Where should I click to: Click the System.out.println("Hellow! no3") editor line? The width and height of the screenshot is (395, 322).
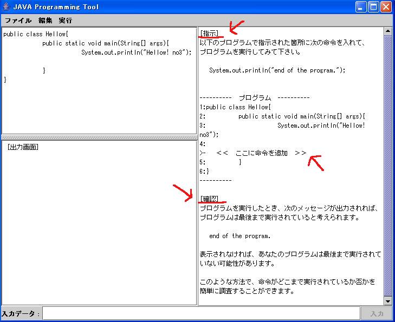[x=137, y=52]
